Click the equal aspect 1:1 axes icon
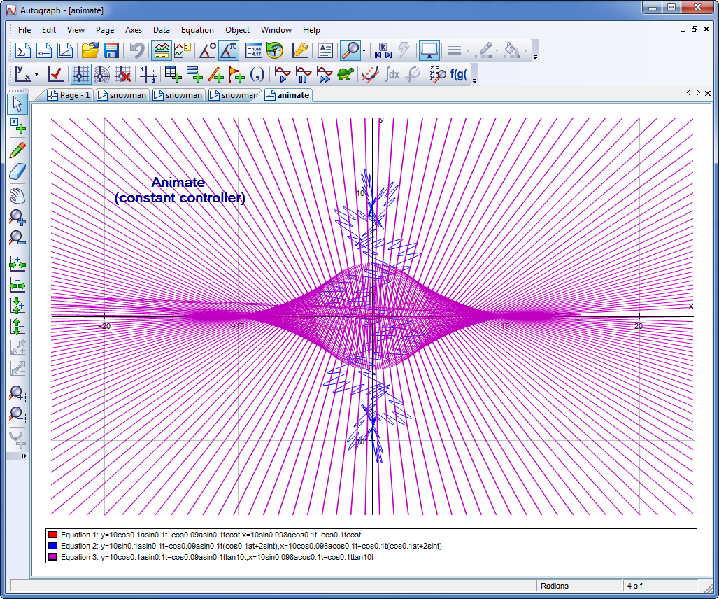 click(x=148, y=74)
